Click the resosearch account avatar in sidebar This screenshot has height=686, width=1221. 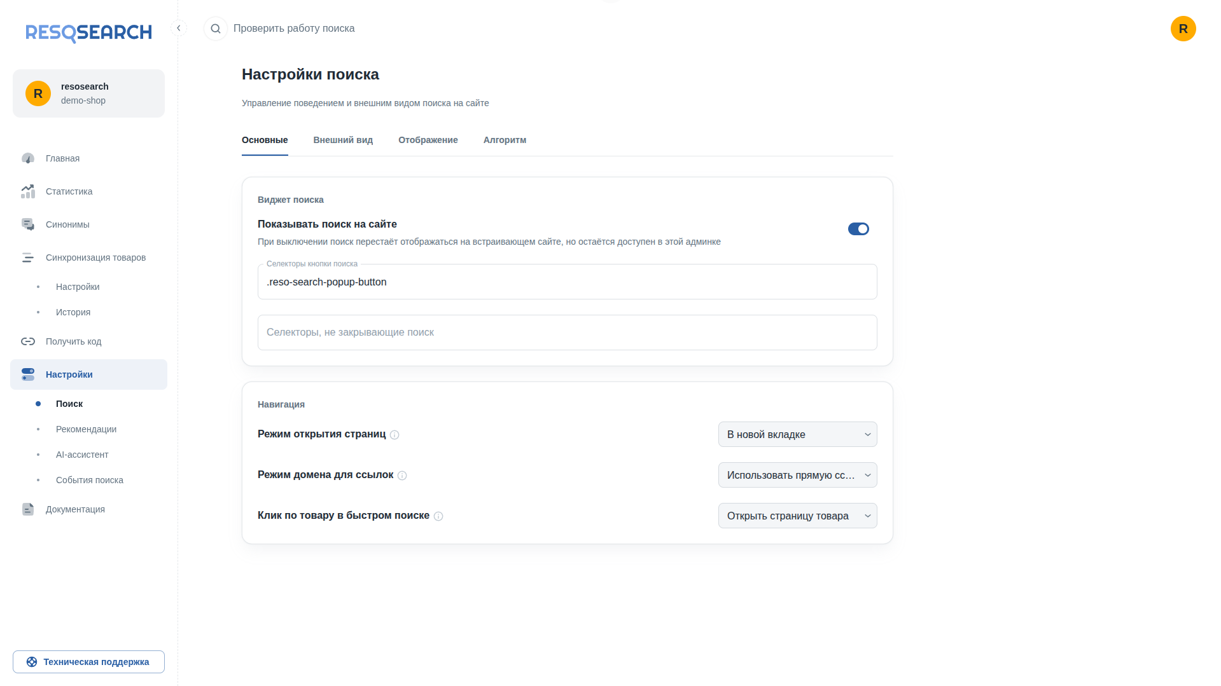tap(38, 93)
